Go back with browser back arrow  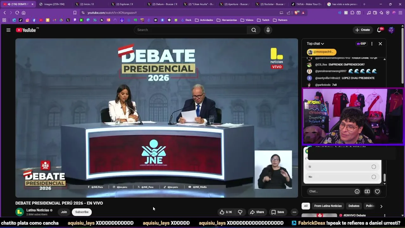pos(4,13)
